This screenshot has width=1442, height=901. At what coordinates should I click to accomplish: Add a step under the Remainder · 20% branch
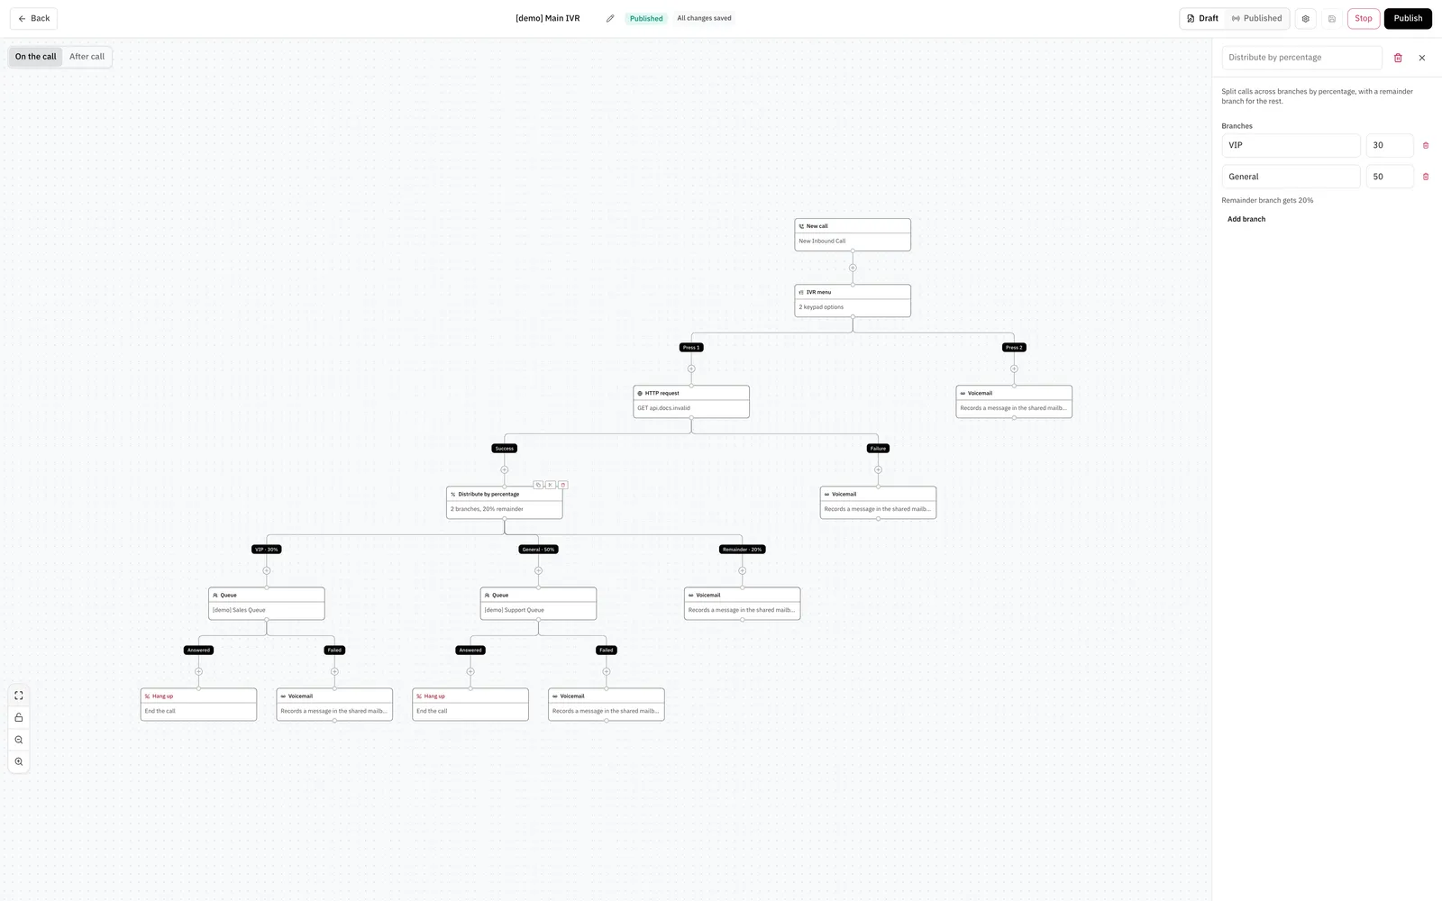point(743,570)
